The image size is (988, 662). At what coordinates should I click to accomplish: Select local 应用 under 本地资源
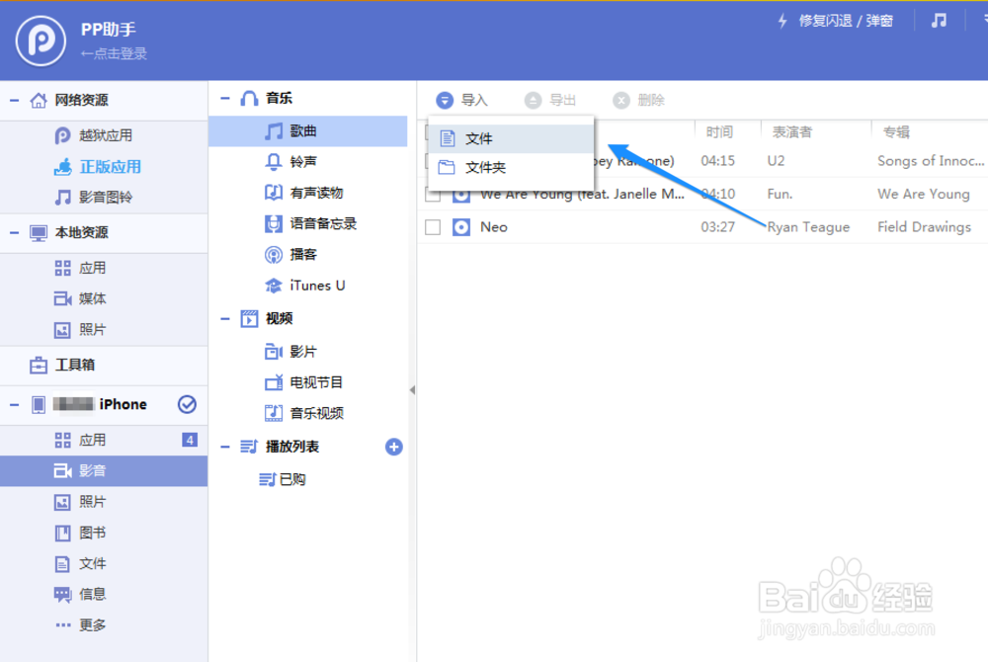[92, 269]
